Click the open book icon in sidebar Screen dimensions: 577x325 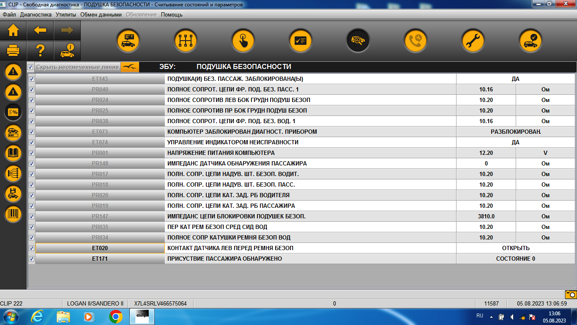click(x=13, y=153)
